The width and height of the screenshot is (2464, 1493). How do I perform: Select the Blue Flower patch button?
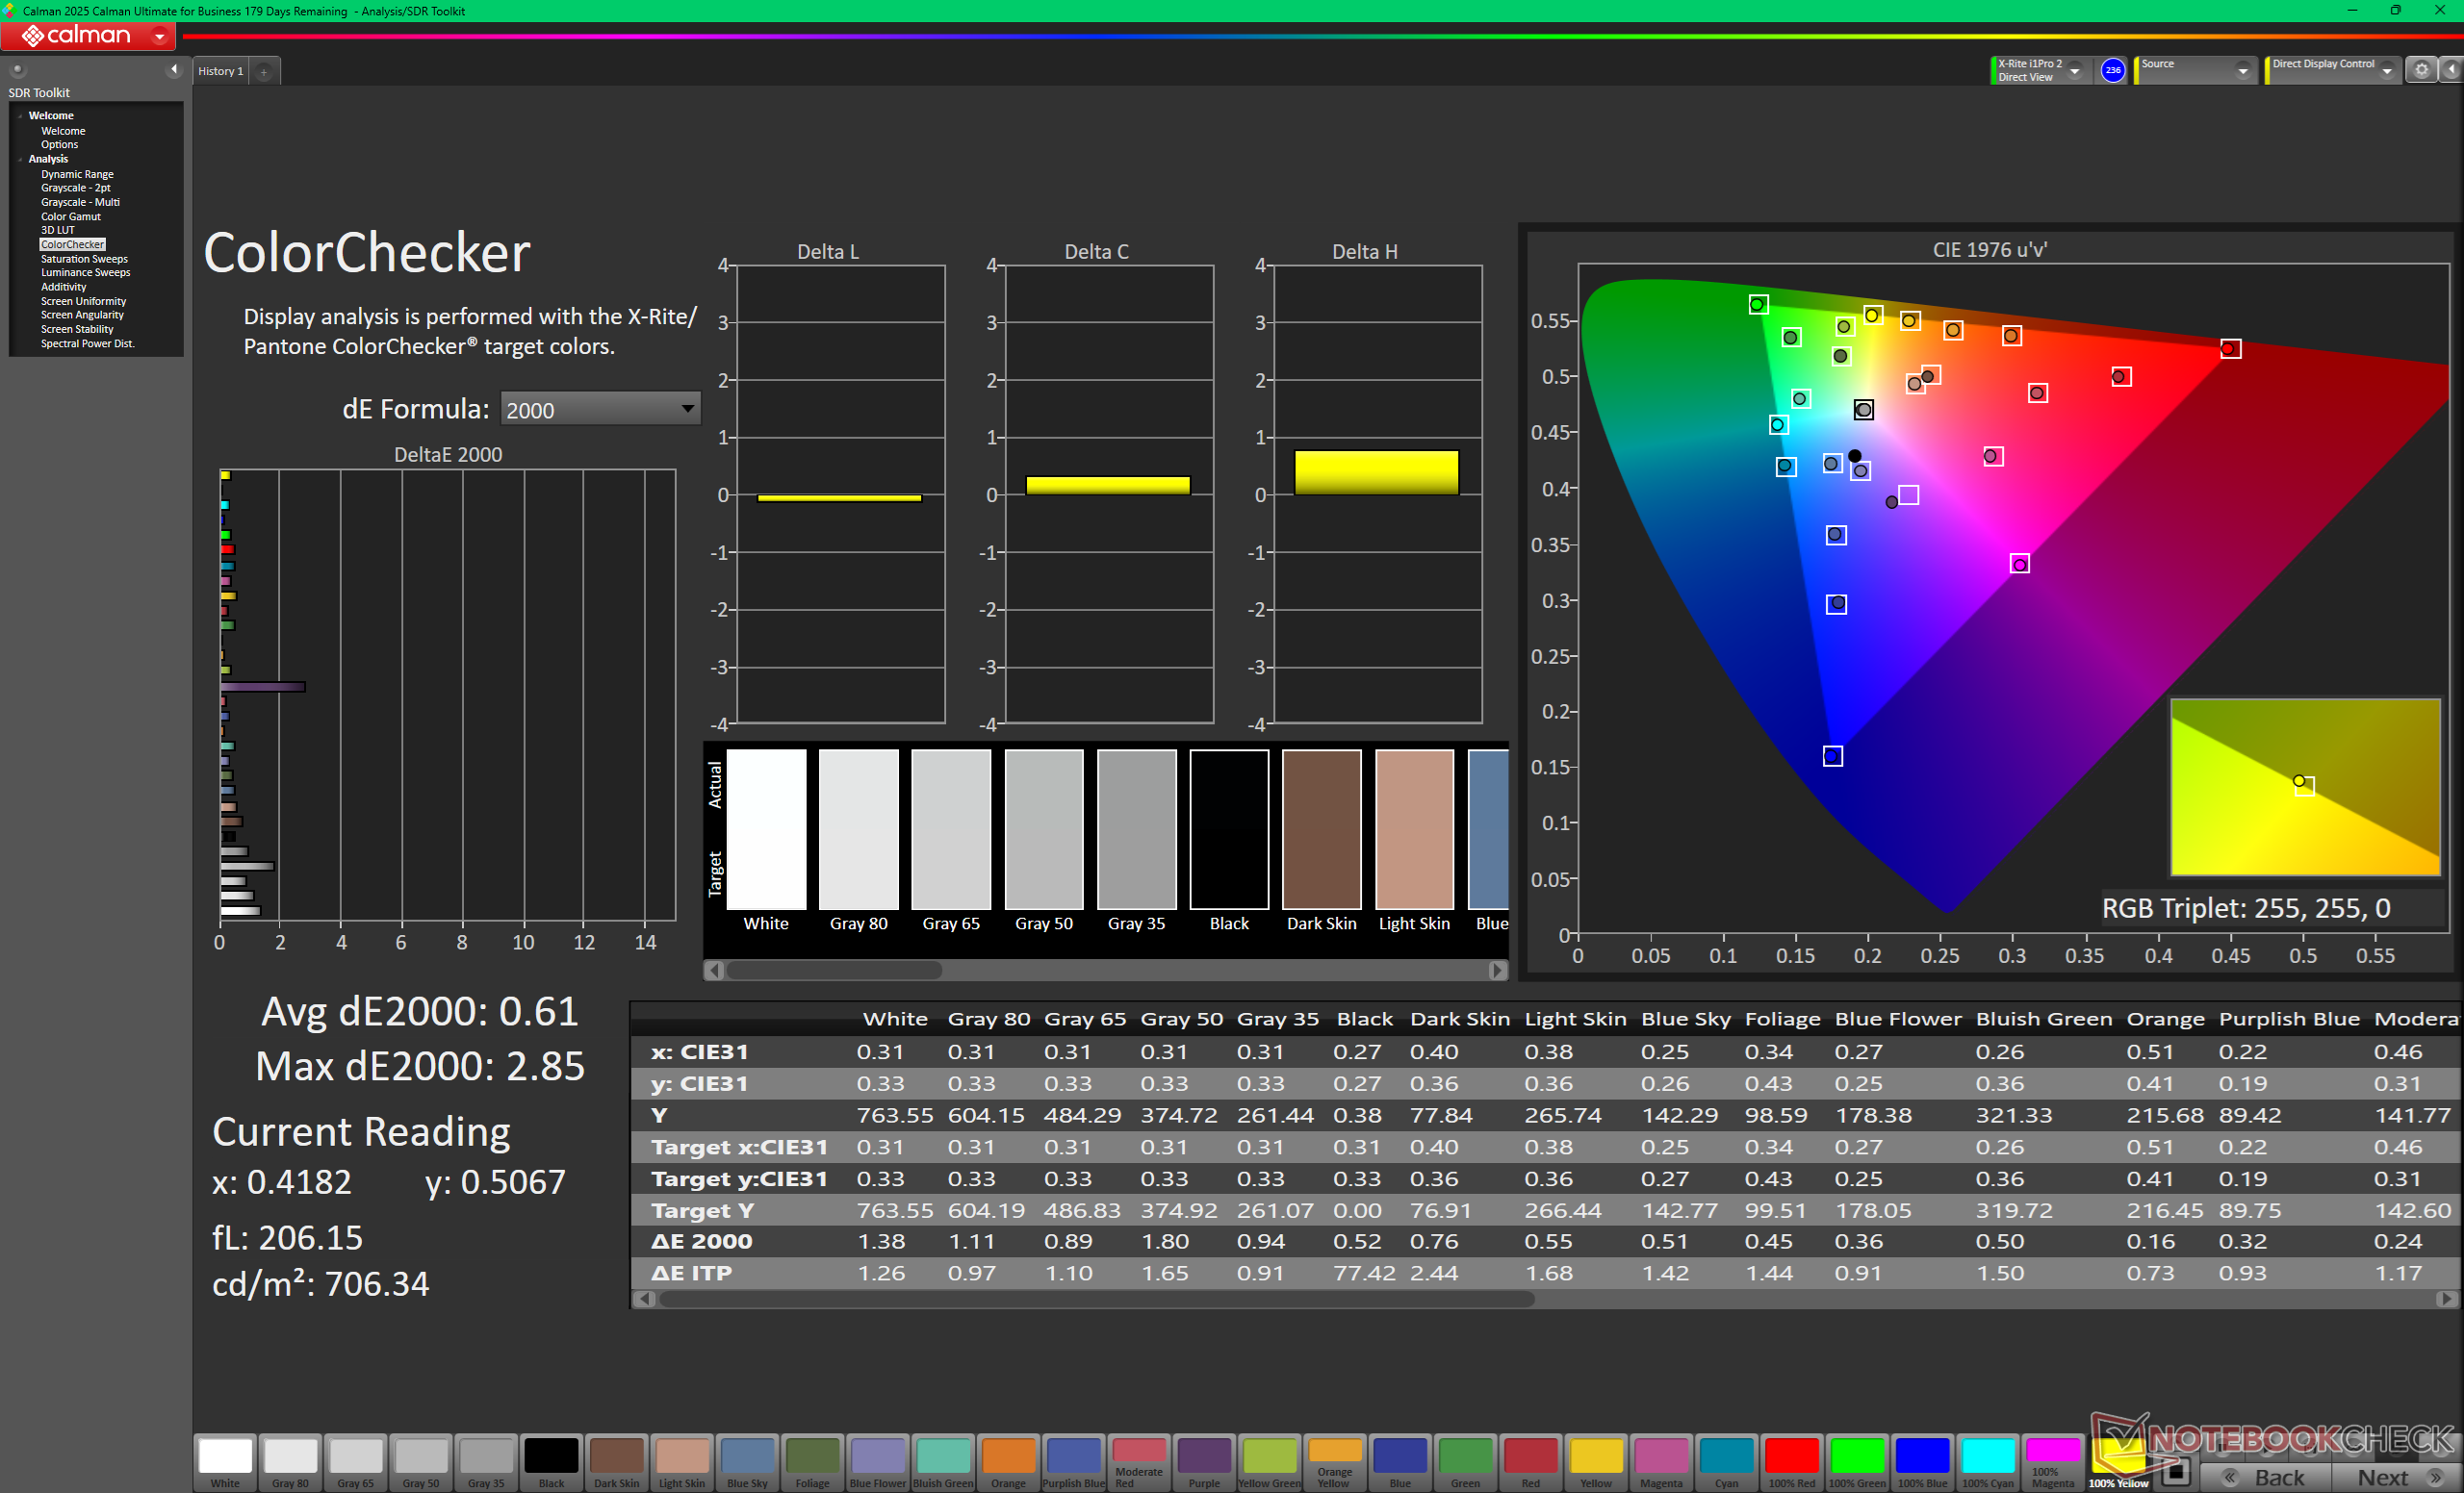(878, 1462)
